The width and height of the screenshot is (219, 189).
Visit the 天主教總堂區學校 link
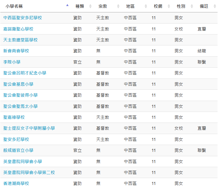20,40
